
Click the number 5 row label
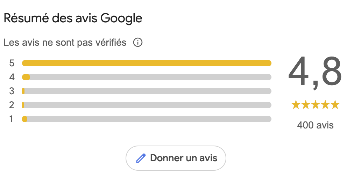(12, 63)
